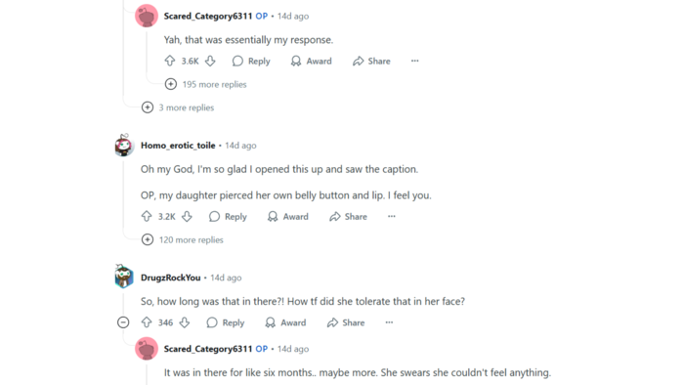Screen dimensions: 684x385
Task: Award Homo_erotic_toile's comment
Action: (x=288, y=216)
